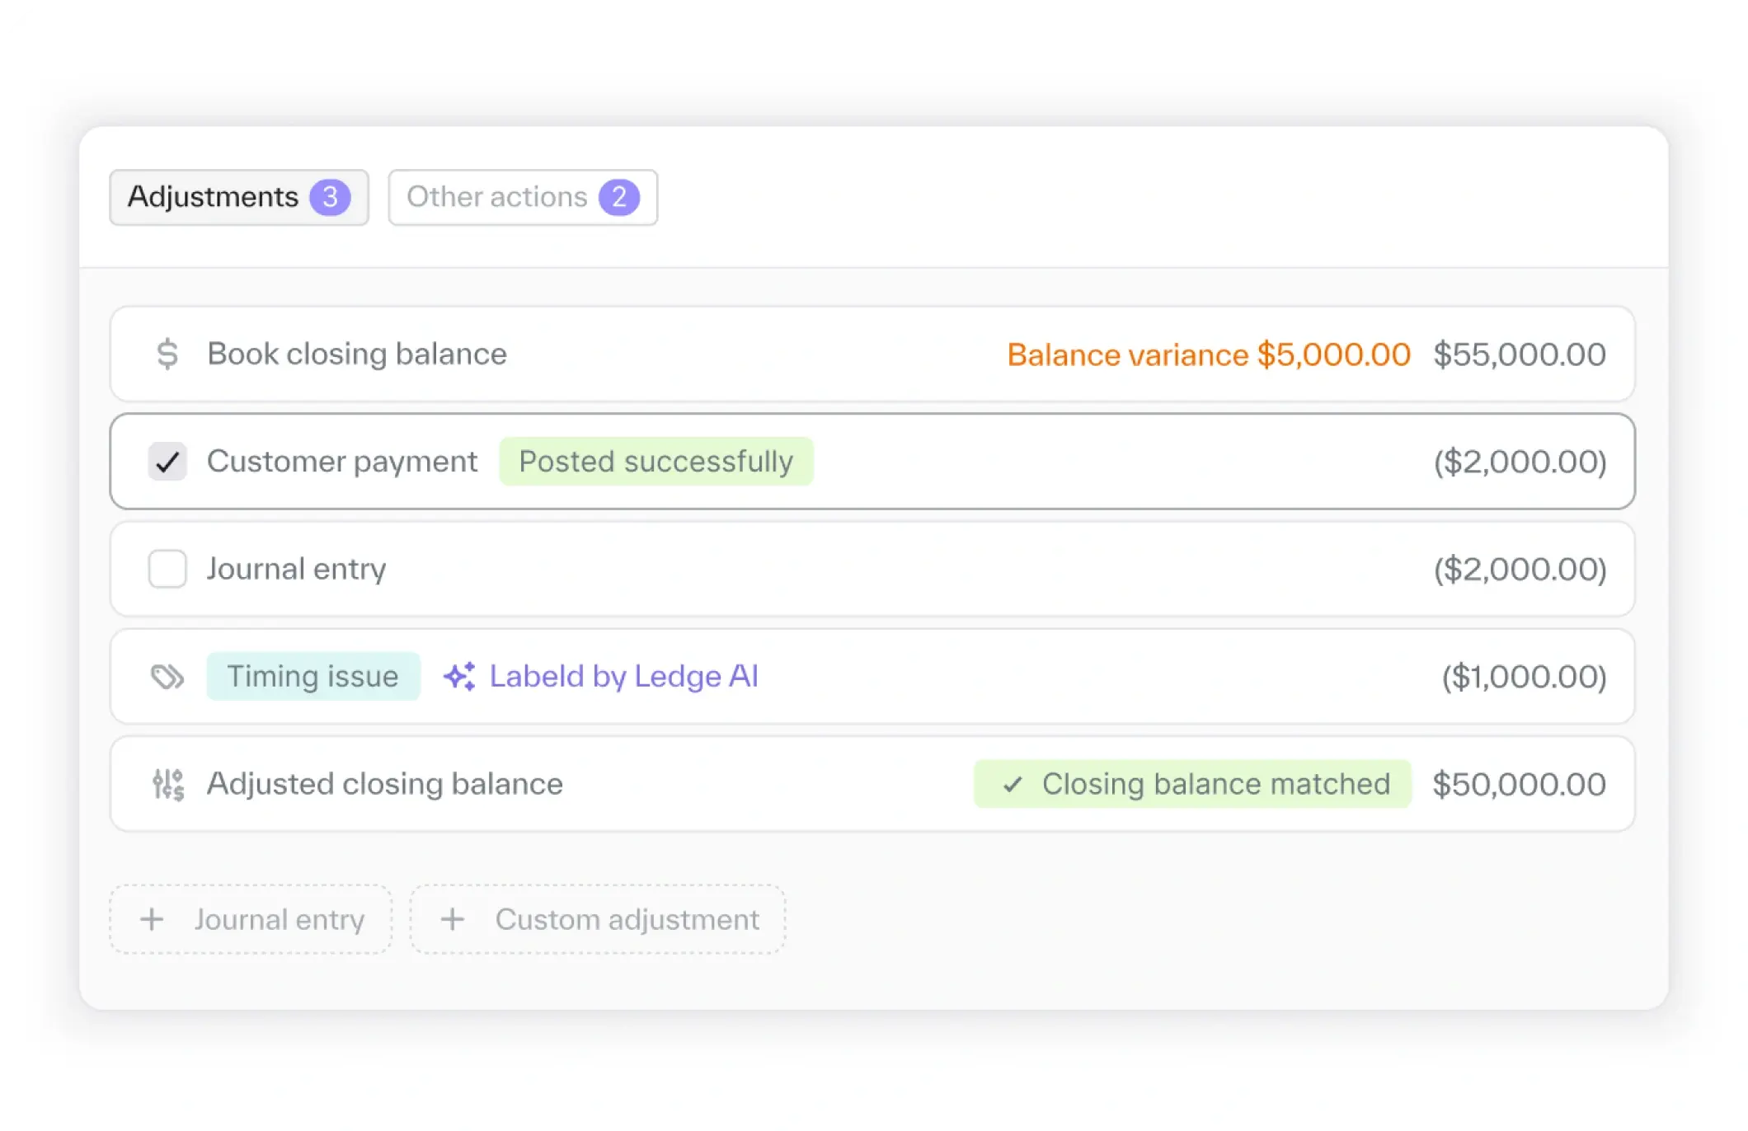Check the Journal entry checkbox
This screenshot has width=1748, height=1131.
pyautogui.click(x=167, y=569)
